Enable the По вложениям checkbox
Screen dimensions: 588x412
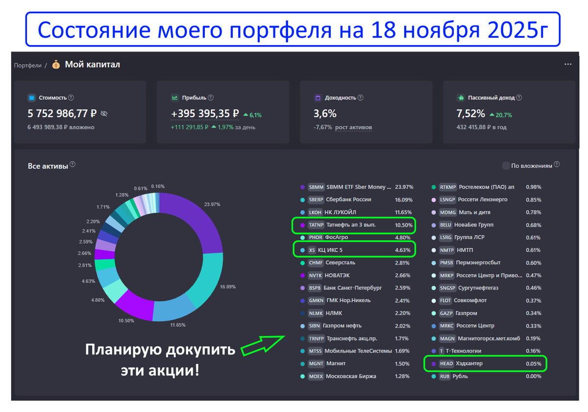click(506, 166)
